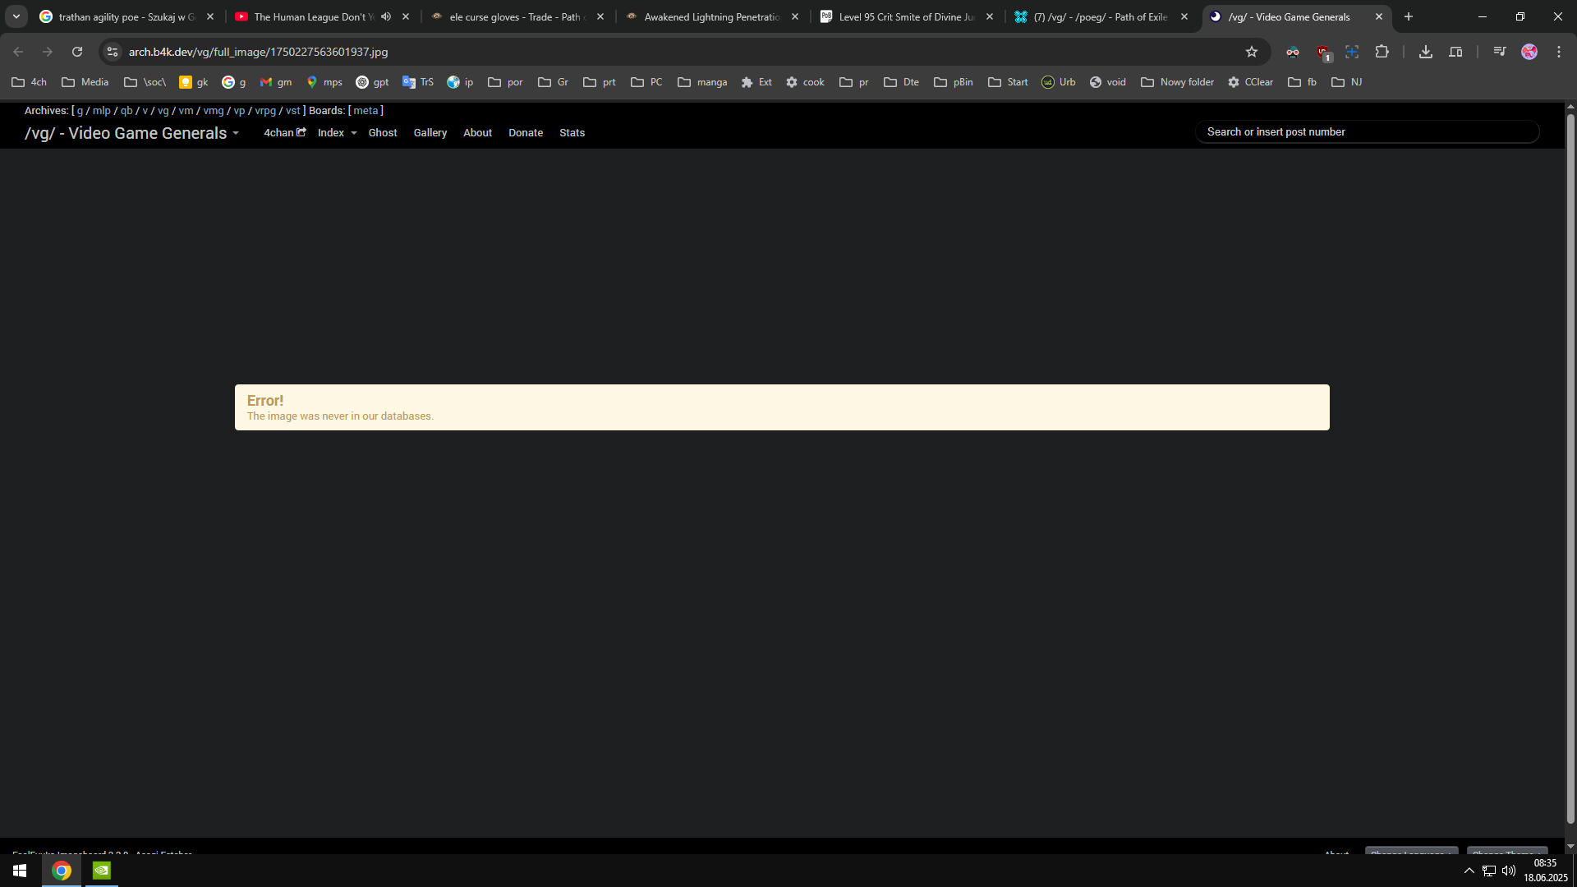The image size is (1577, 887).
Task: Open the TrS translate bookmark
Action: [x=418, y=82]
